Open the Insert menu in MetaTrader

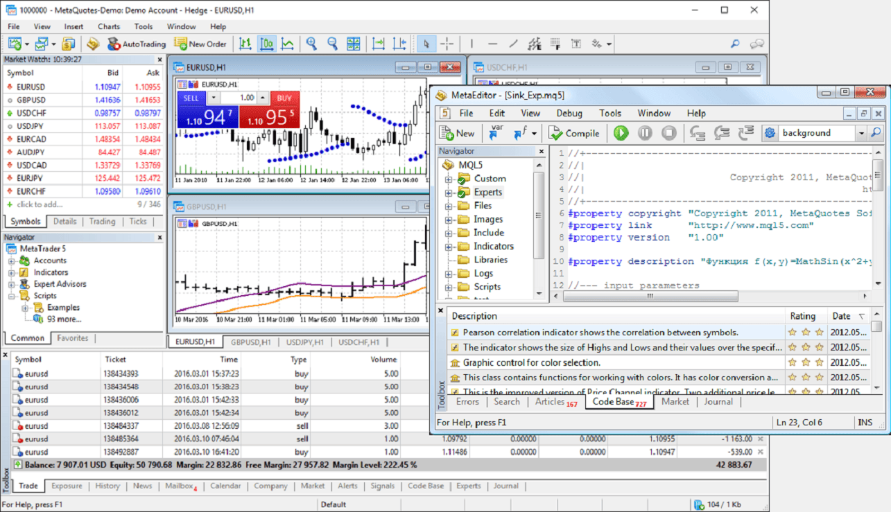tap(73, 26)
